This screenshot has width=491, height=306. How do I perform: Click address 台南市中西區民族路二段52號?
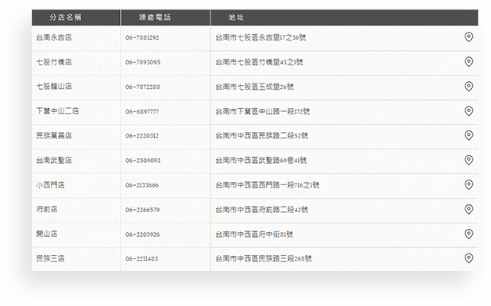(x=261, y=136)
